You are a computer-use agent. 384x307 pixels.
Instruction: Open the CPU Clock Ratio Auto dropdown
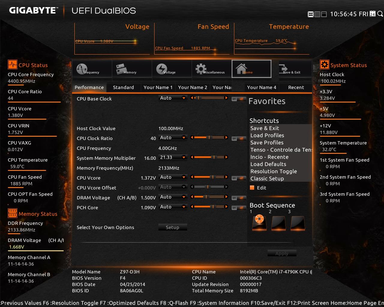tap(173, 138)
